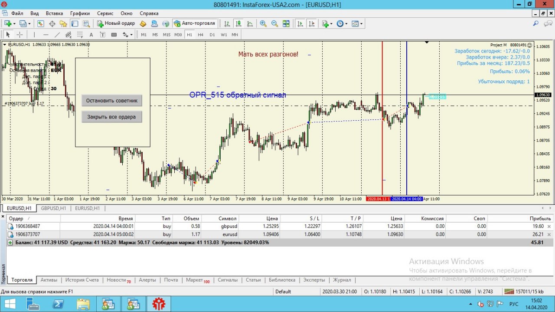
Task: Switch chart to H4 timeframe
Action: 201,35
